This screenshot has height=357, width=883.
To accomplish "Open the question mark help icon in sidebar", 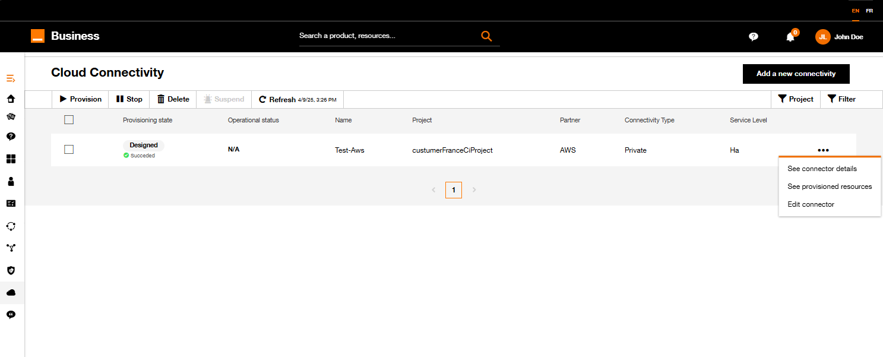I will [11, 136].
